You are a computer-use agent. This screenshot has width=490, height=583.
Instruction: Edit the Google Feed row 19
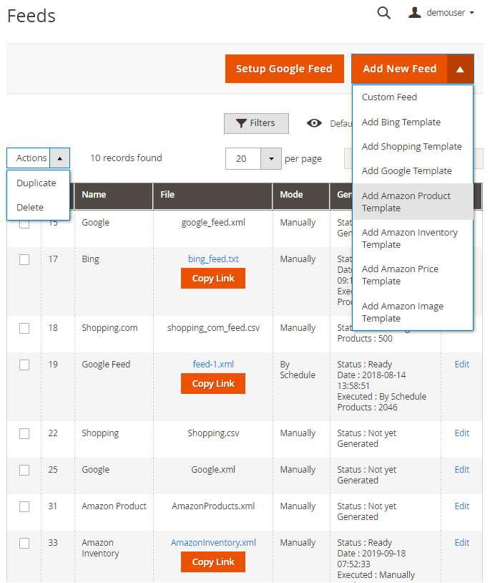tap(462, 365)
